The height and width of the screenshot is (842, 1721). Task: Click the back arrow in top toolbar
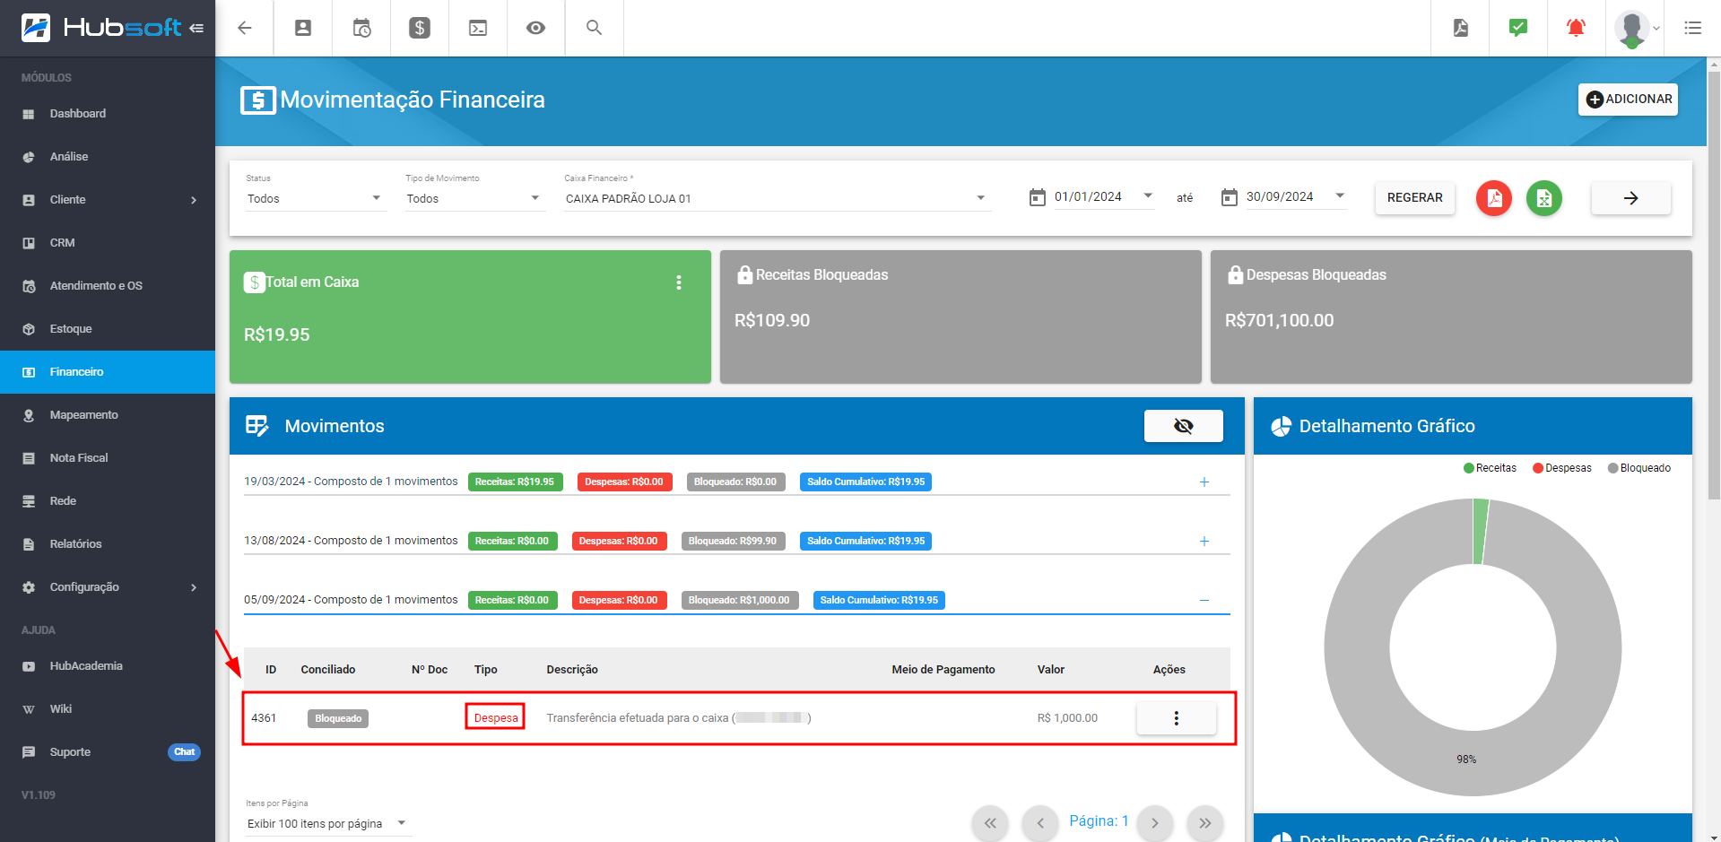pos(244,28)
